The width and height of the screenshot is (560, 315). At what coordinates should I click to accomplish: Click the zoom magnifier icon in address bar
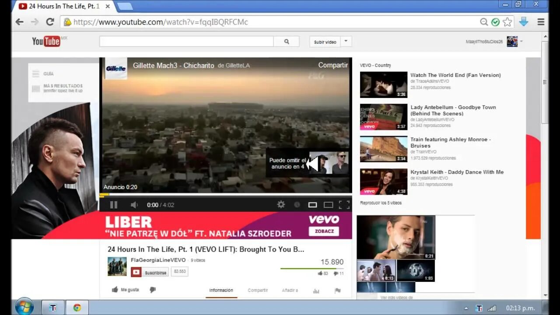pos(484,22)
